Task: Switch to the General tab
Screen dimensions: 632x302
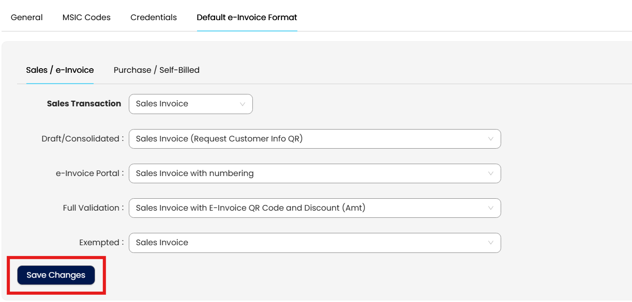Action: click(27, 17)
